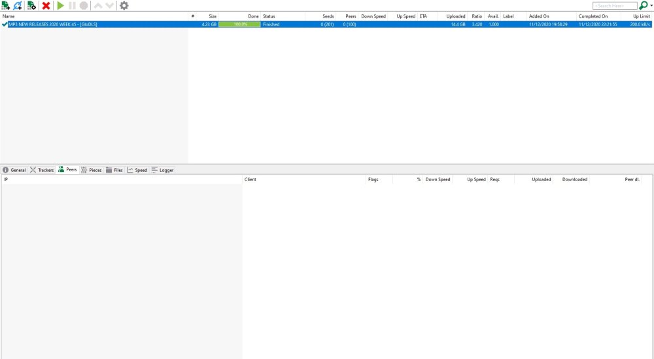The width and height of the screenshot is (654, 359).
Task: Open Preferences via the gear icon
Action: tap(124, 5)
